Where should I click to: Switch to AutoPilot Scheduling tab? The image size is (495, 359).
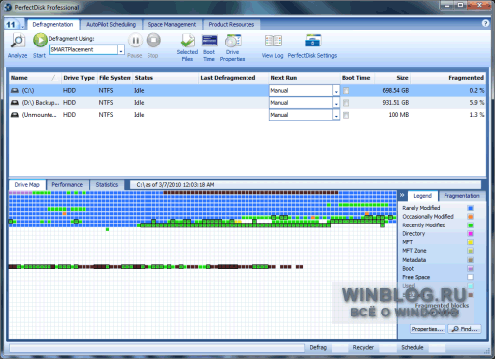tap(111, 24)
